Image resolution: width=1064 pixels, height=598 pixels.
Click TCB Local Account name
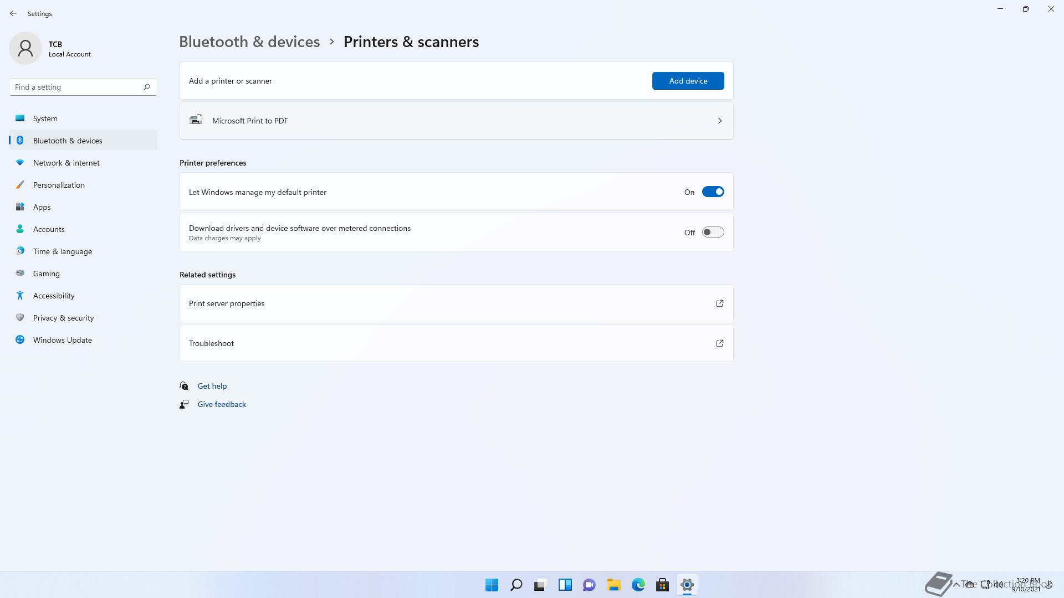(x=69, y=49)
